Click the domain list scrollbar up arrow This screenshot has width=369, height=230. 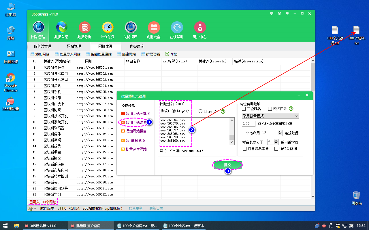coord(231,120)
